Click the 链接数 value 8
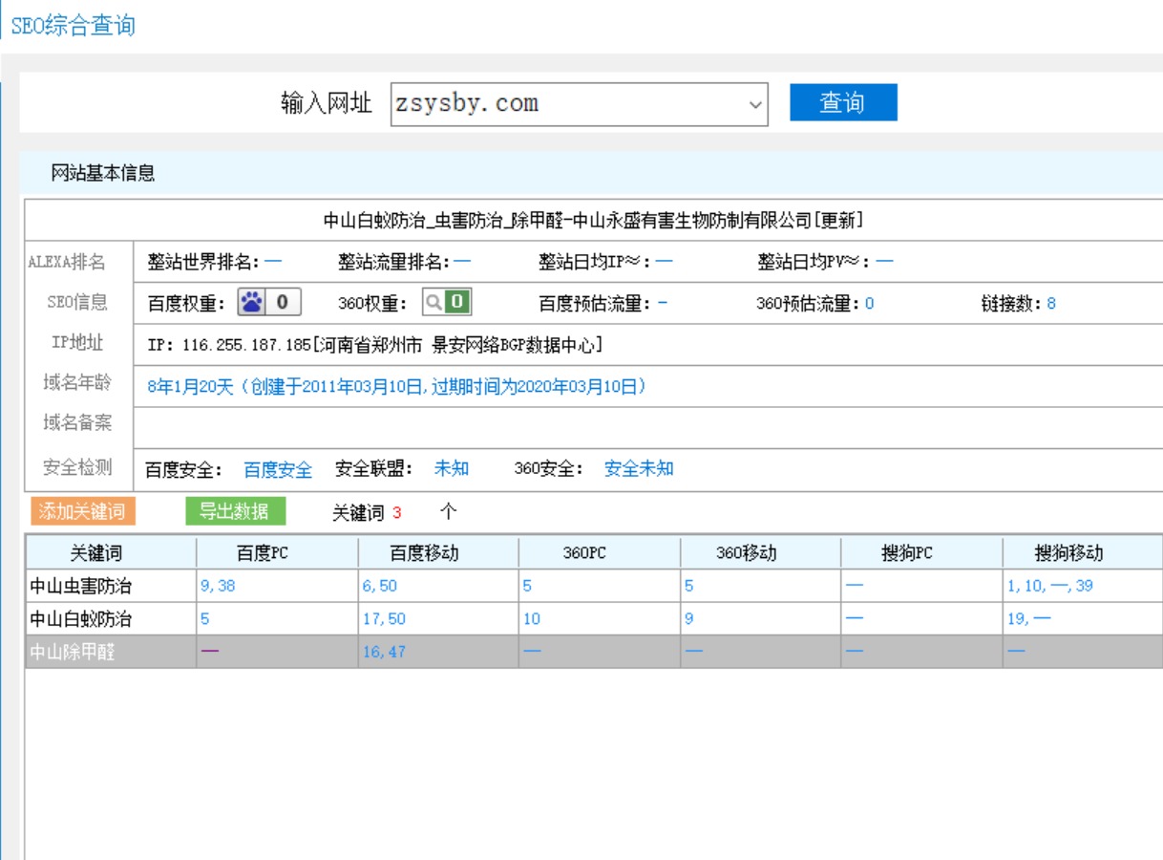This screenshot has width=1163, height=860. tap(1050, 305)
